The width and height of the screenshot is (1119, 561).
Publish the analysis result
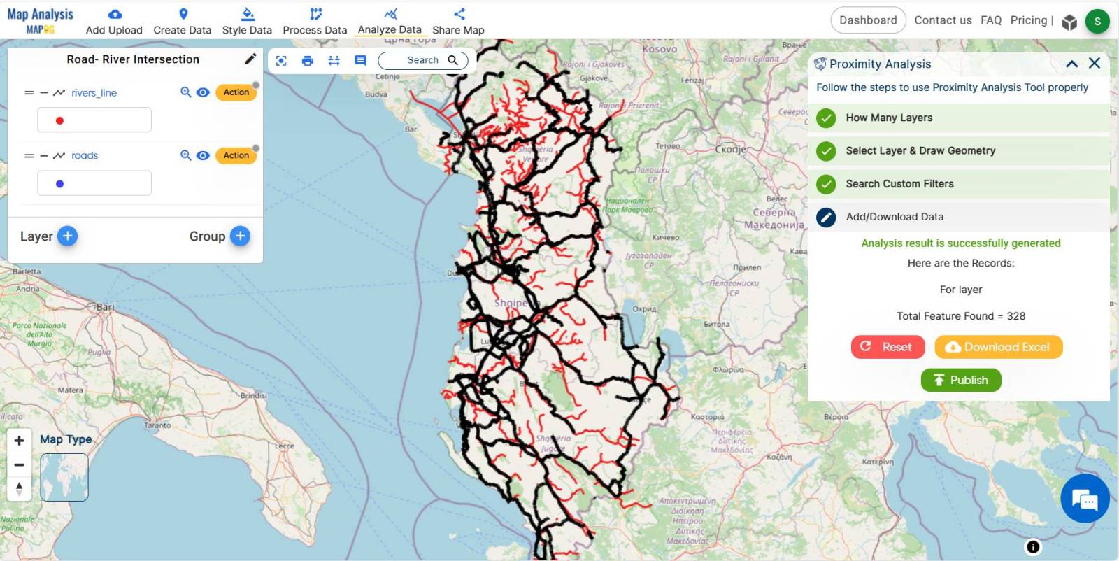(x=961, y=380)
